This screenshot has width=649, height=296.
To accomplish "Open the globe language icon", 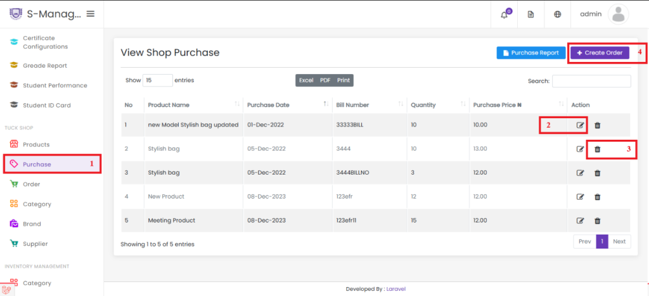I will click(x=558, y=15).
